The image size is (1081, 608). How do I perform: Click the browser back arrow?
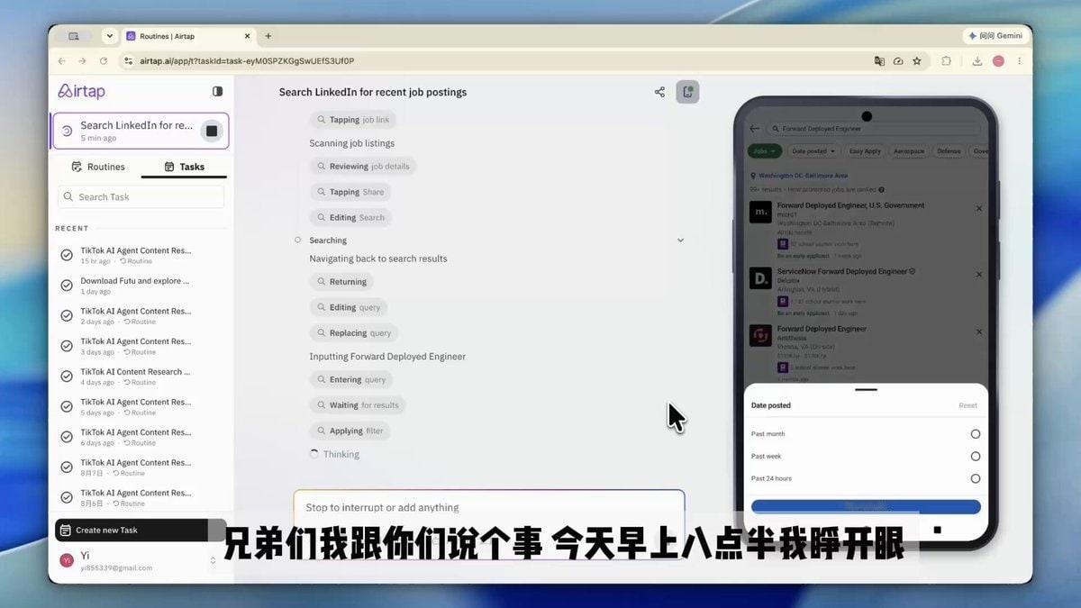[61, 61]
